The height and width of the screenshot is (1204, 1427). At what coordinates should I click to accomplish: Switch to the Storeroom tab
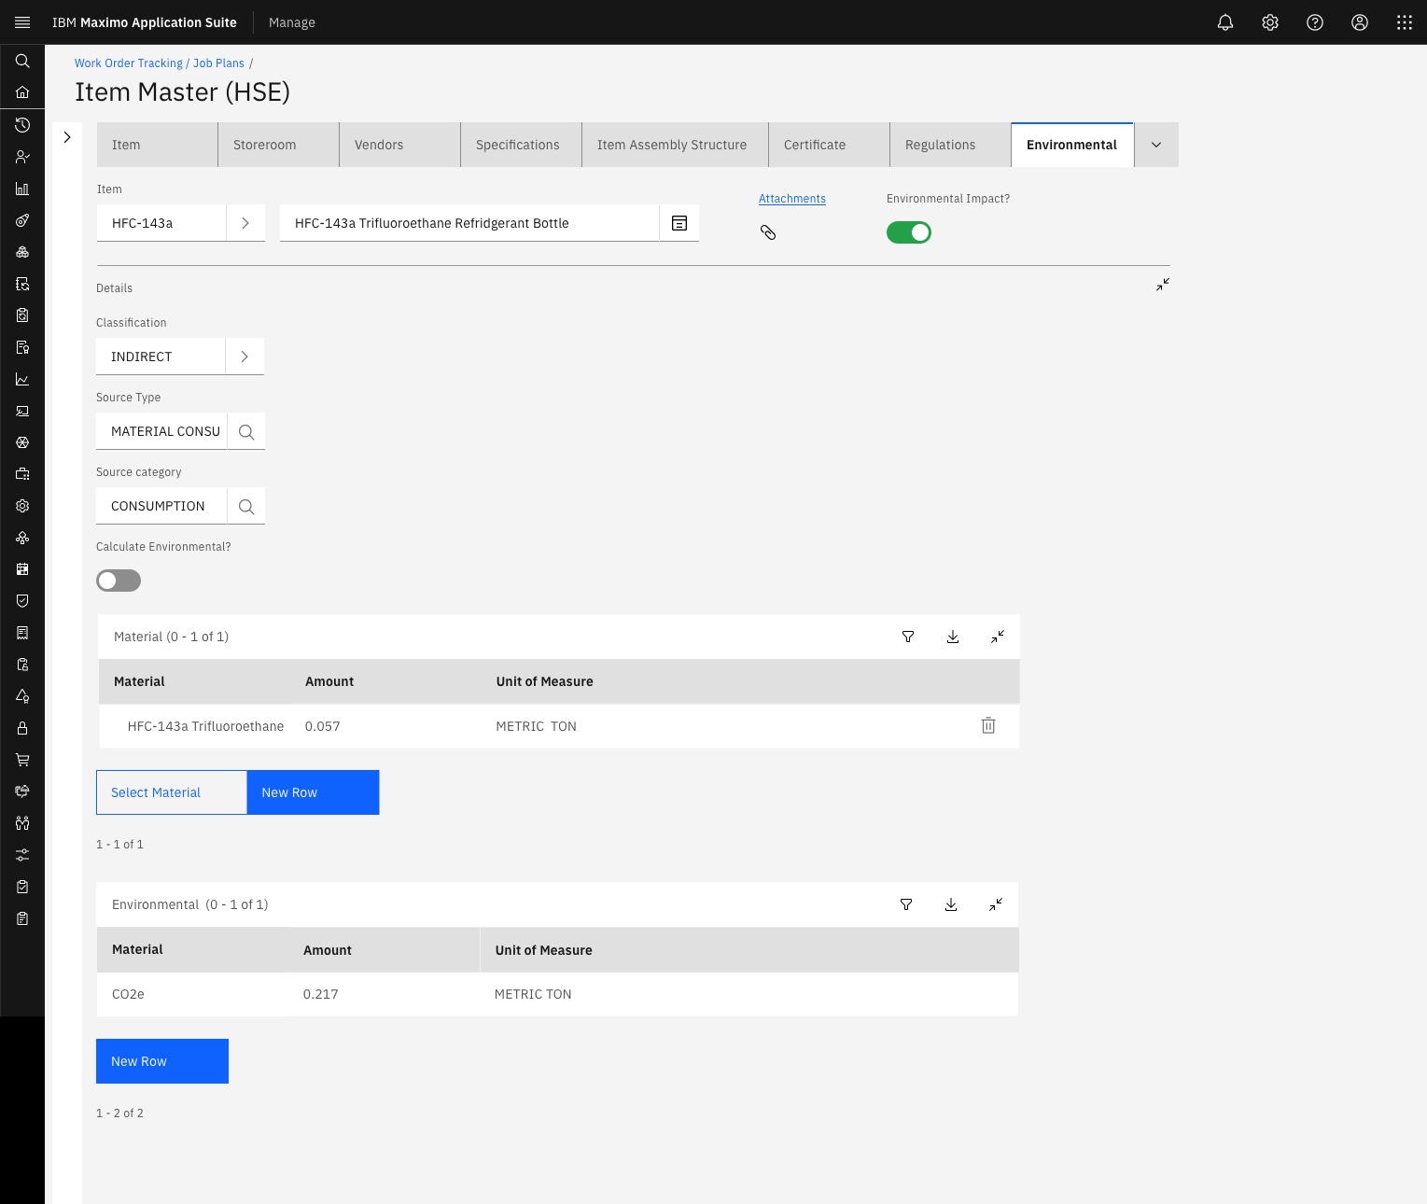point(278,145)
